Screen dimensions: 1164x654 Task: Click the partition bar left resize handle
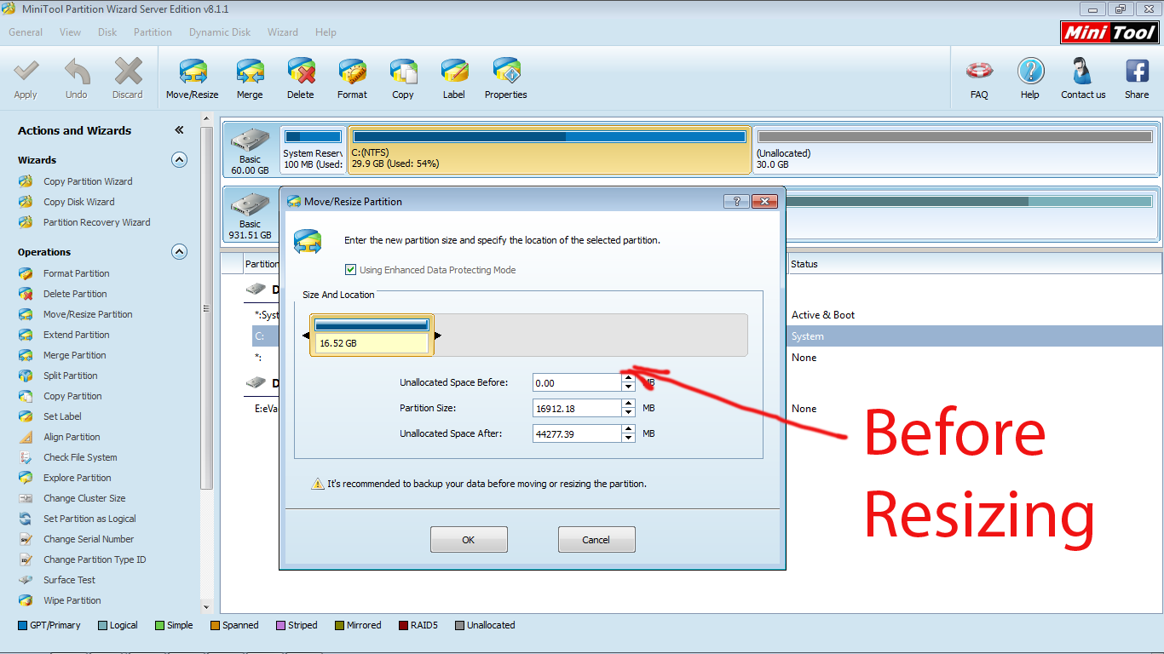tap(306, 336)
